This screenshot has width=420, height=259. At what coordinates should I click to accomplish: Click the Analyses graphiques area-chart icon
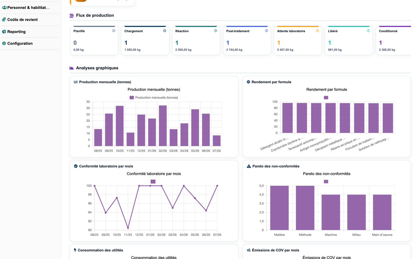click(72, 68)
